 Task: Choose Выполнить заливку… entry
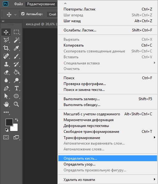coord(108,99)
